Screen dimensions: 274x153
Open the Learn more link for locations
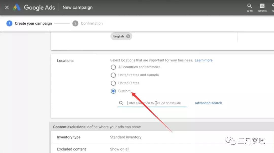(203, 60)
